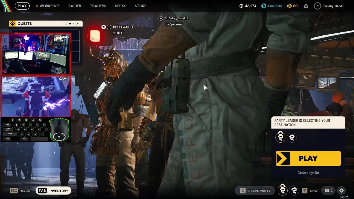Open the PLAY tab in the top navigation
Viewport: 354px width, 199px height.
click(22, 6)
